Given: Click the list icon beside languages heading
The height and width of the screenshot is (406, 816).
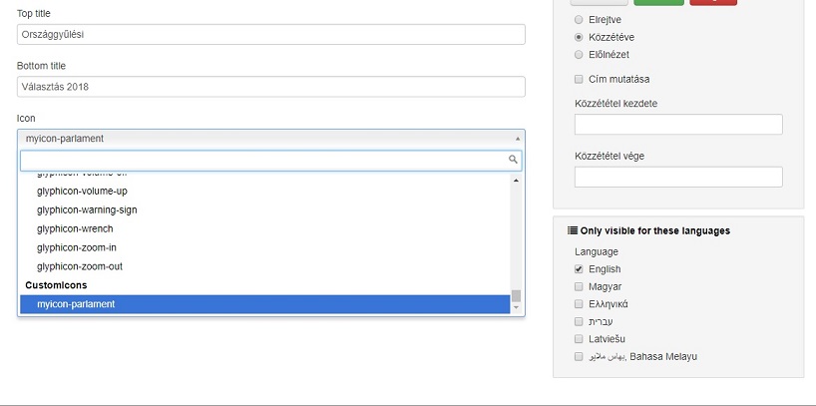Looking at the screenshot, I should 573,230.
